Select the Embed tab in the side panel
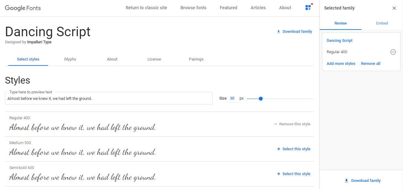This screenshot has height=189, width=403. (x=382, y=23)
